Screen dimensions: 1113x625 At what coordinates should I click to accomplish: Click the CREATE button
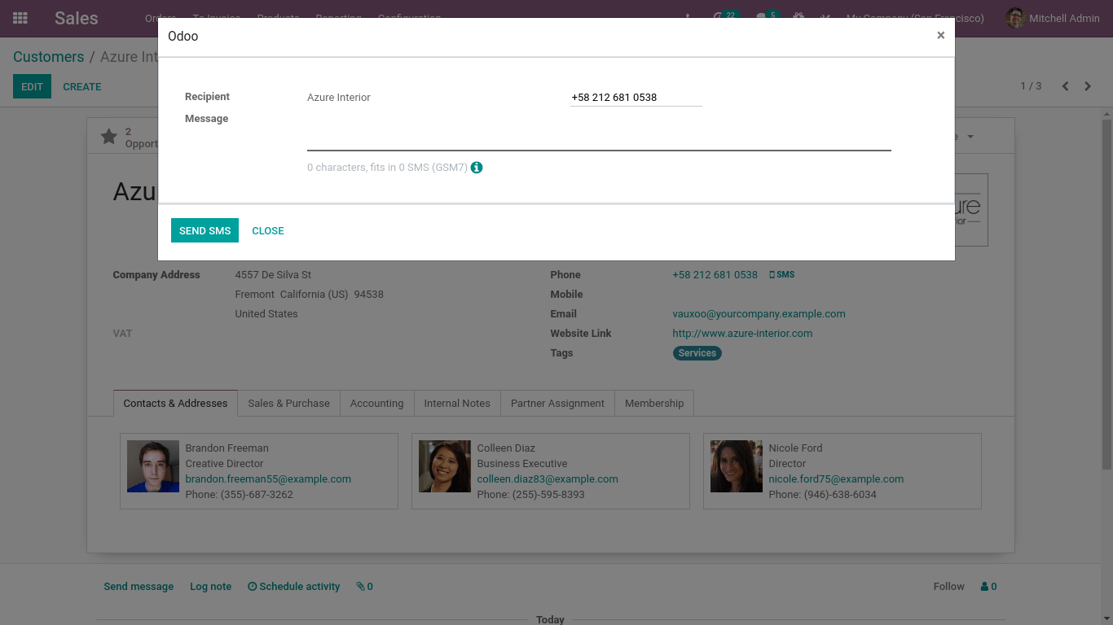coord(82,86)
